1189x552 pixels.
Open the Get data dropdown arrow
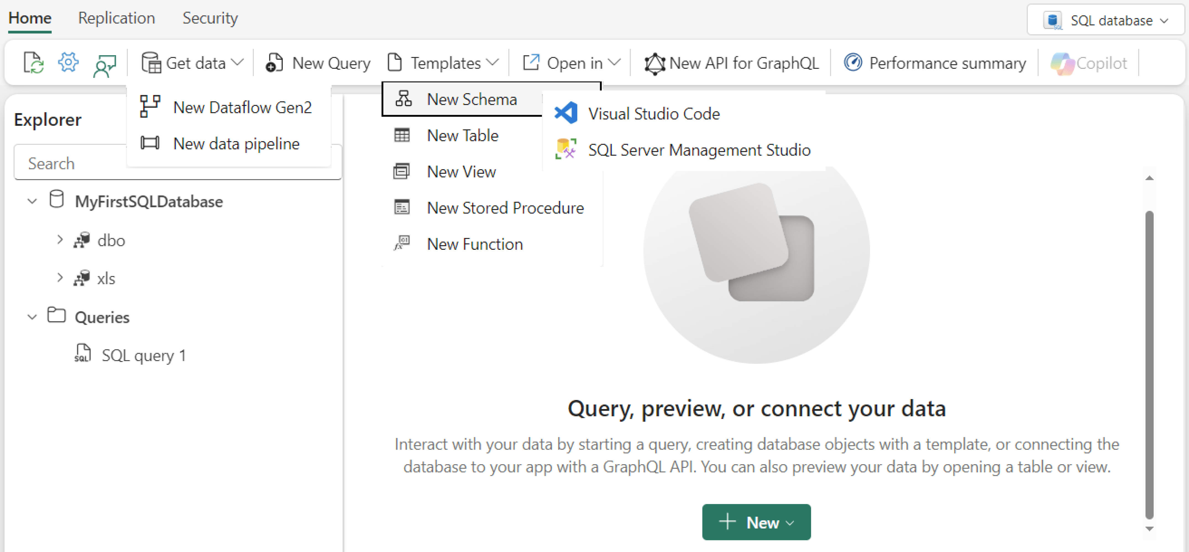click(x=237, y=62)
